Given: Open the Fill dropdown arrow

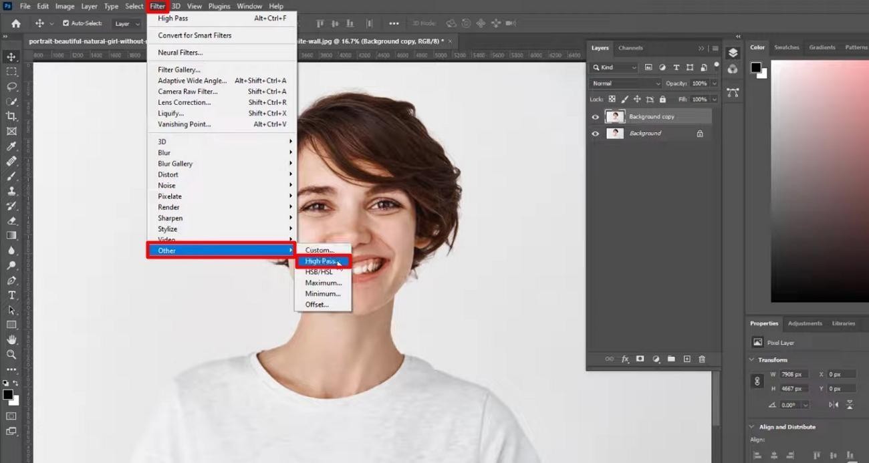Looking at the screenshot, I should coord(714,100).
